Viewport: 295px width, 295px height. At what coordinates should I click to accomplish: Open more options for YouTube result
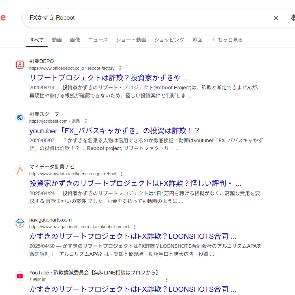tap(167, 280)
